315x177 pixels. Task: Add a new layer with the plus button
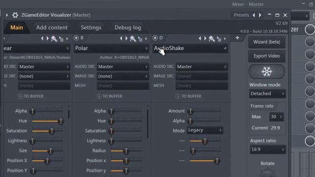pyautogui.click(x=237, y=38)
